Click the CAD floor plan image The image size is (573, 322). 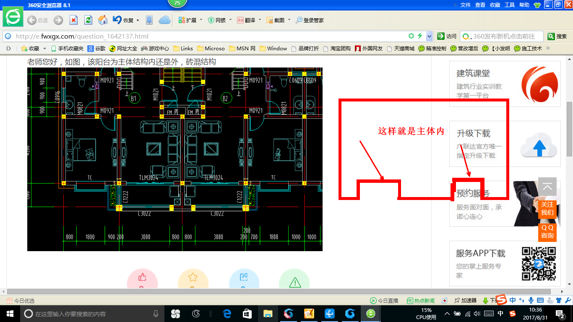pos(175,159)
